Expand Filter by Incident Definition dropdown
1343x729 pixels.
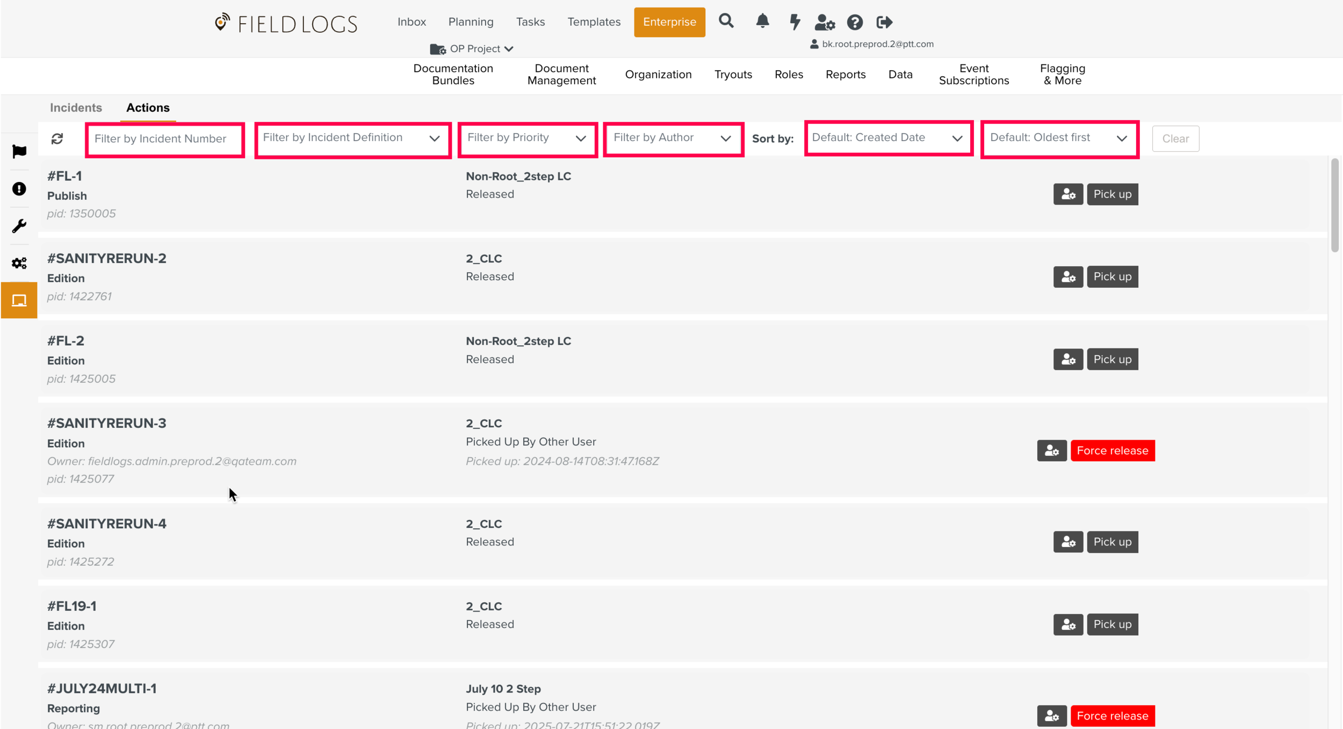point(352,138)
